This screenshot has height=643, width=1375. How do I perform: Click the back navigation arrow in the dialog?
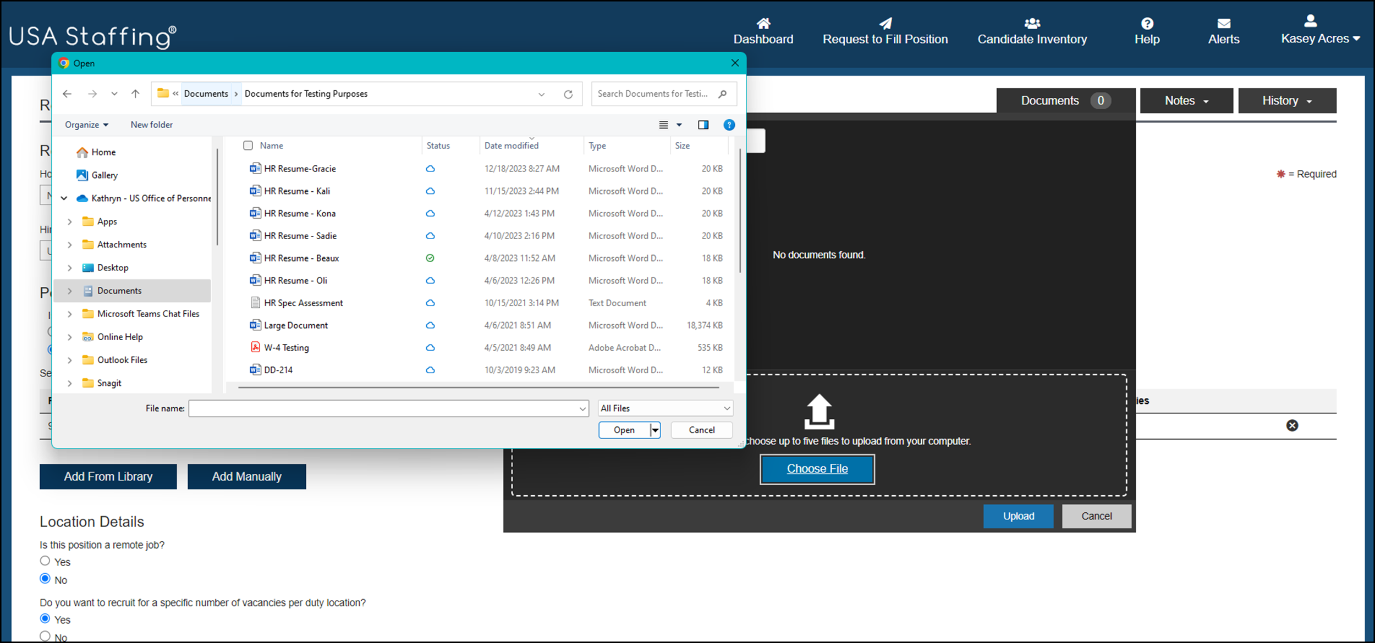click(x=67, y=93)
